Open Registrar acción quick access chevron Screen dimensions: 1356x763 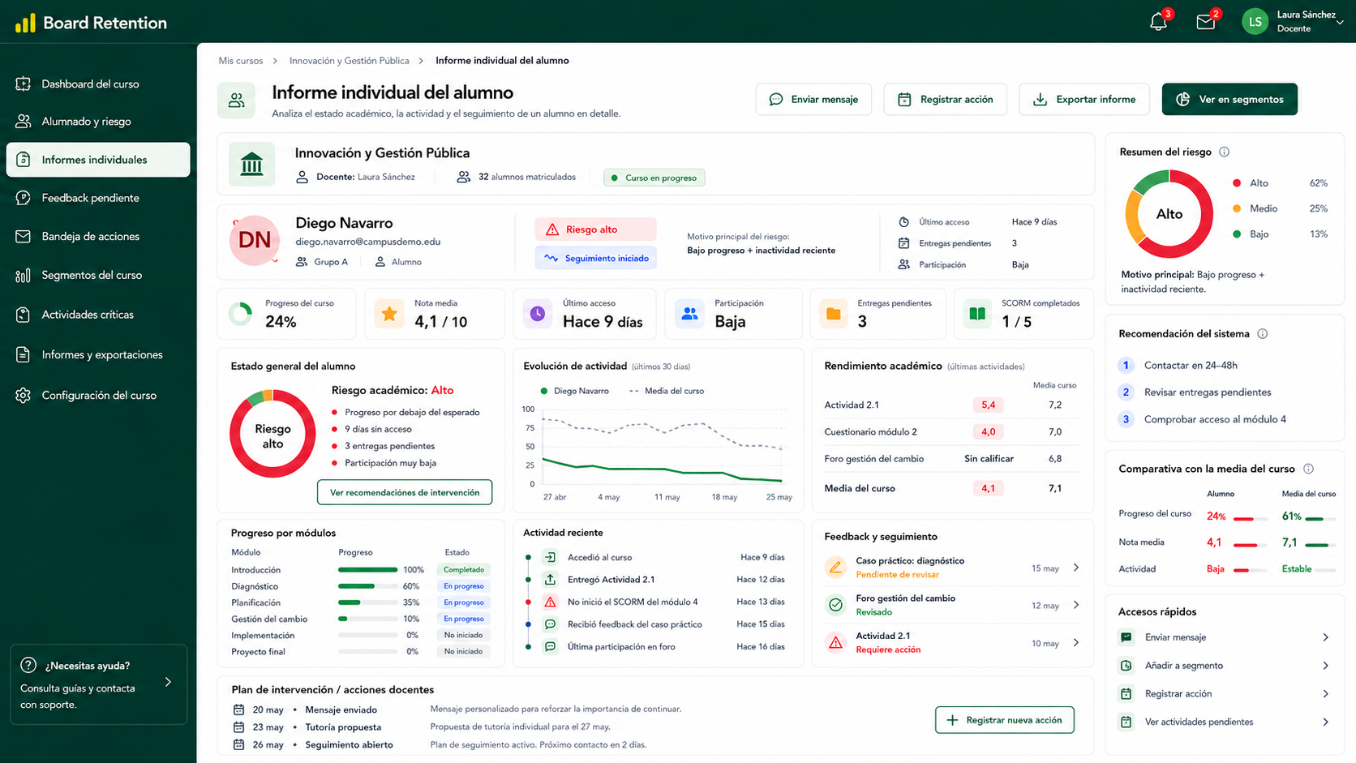pos(1326,694)
